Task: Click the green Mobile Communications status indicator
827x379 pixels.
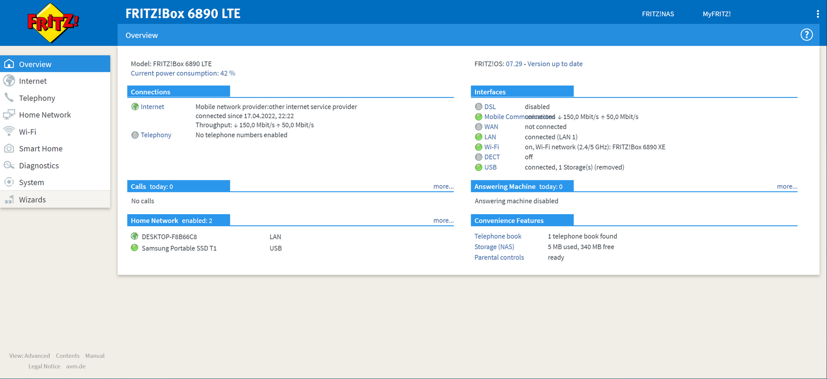Action: 478,117
